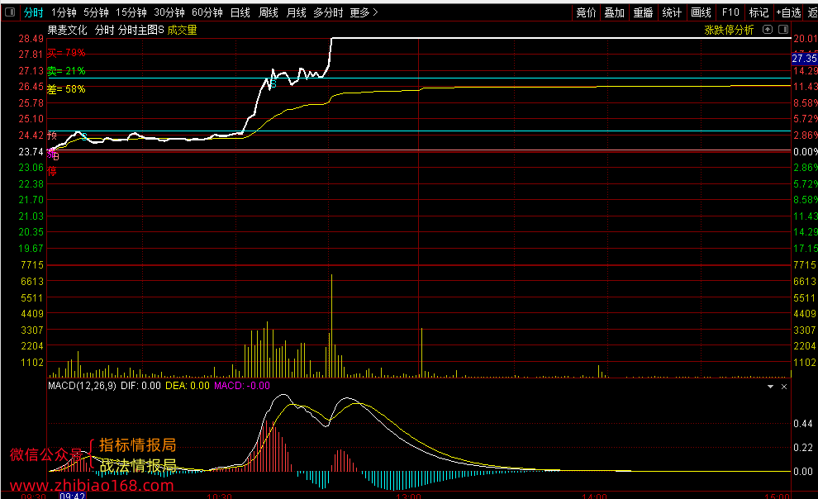Click the 分时主图S indicator label
Viewport: 818px width, 499px height.
[140, 30]
